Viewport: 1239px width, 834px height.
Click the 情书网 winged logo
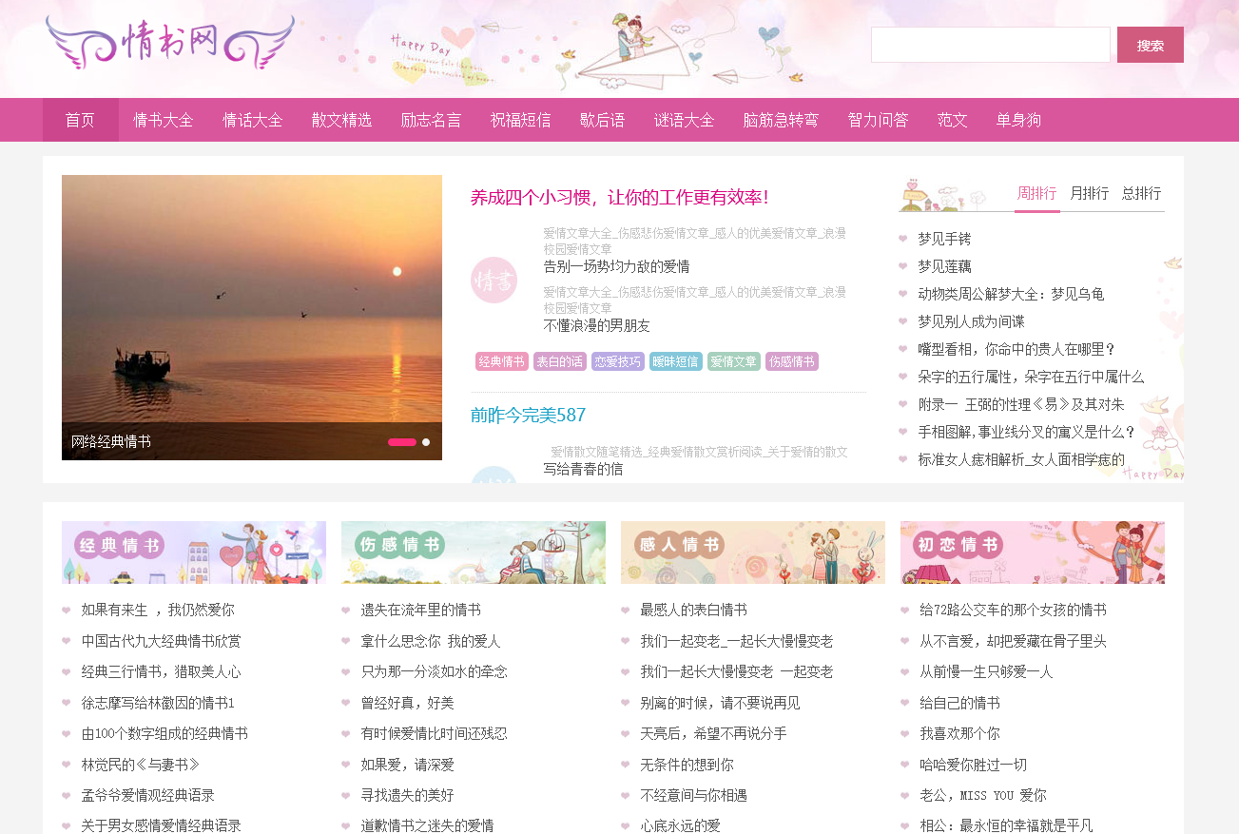pos(170,42)
